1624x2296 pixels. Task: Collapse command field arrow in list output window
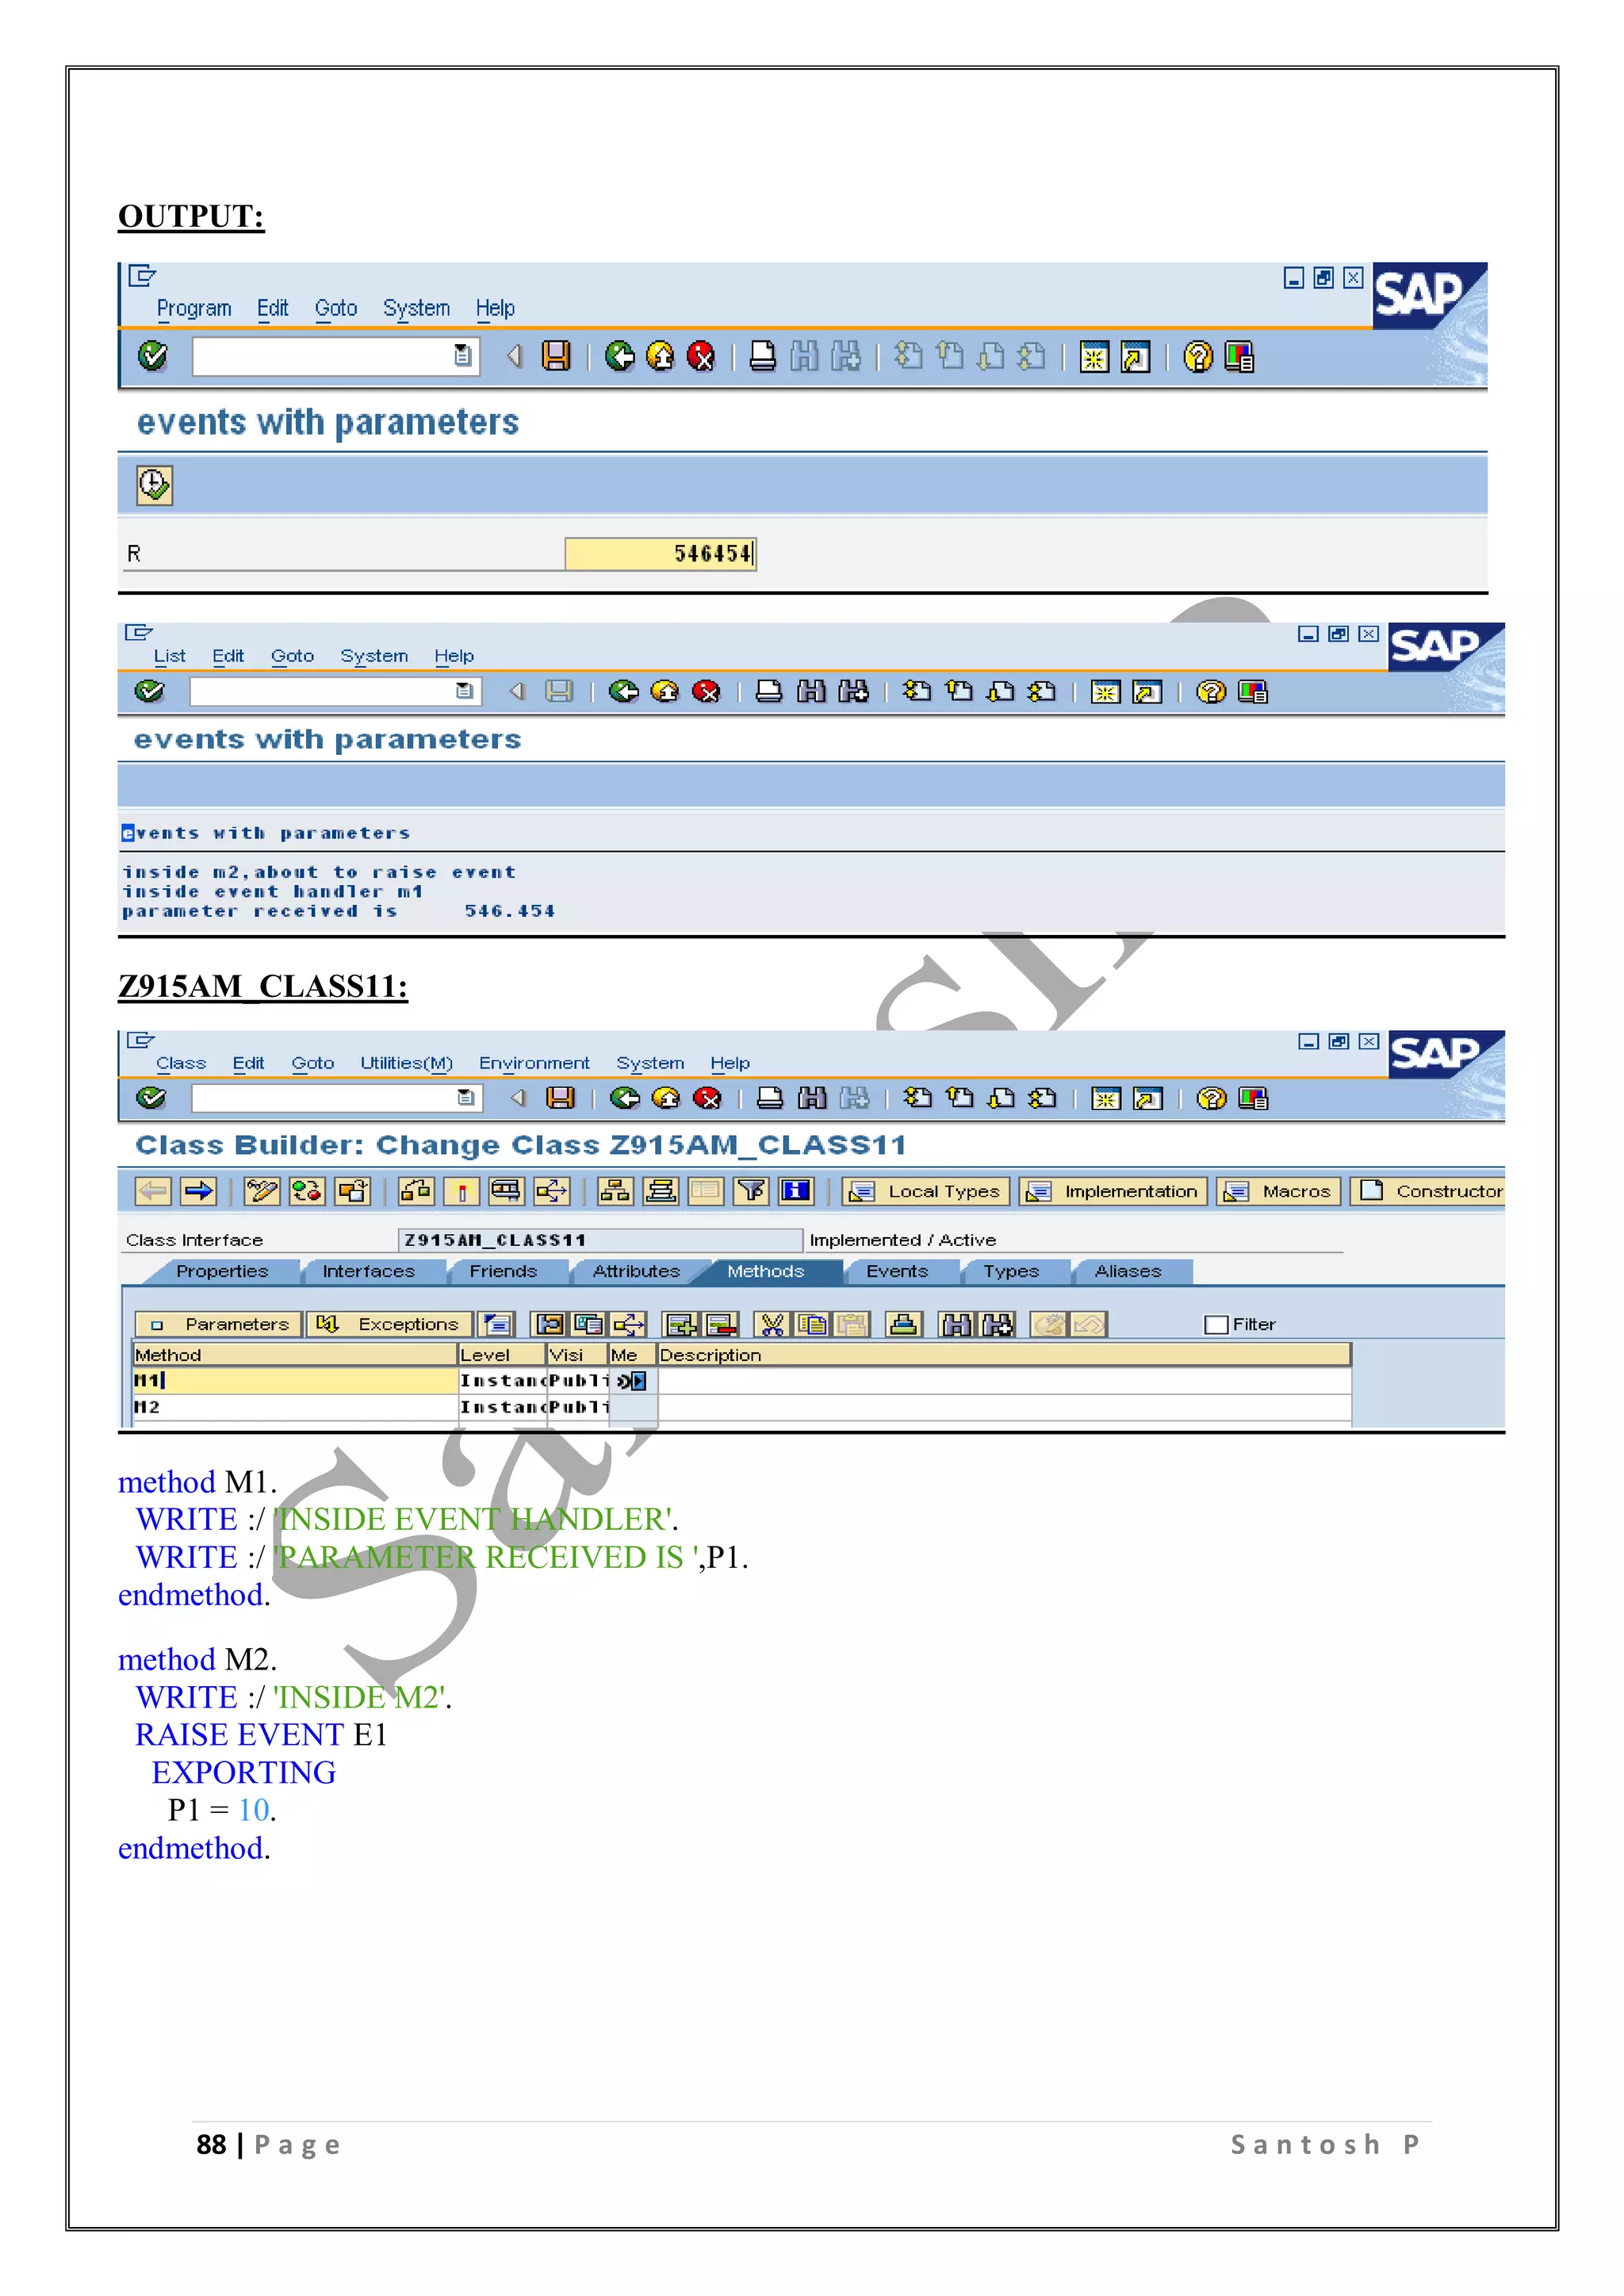pyautogui.click(x=517, y=691)
